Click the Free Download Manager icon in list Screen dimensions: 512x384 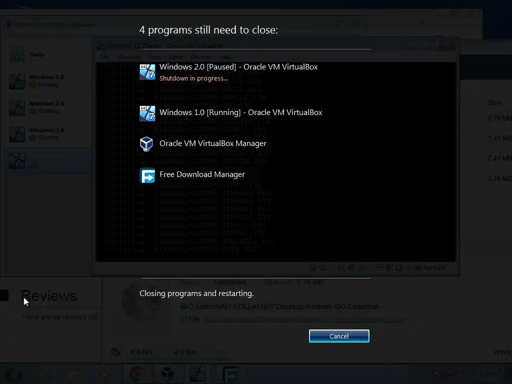pos(147,175)
